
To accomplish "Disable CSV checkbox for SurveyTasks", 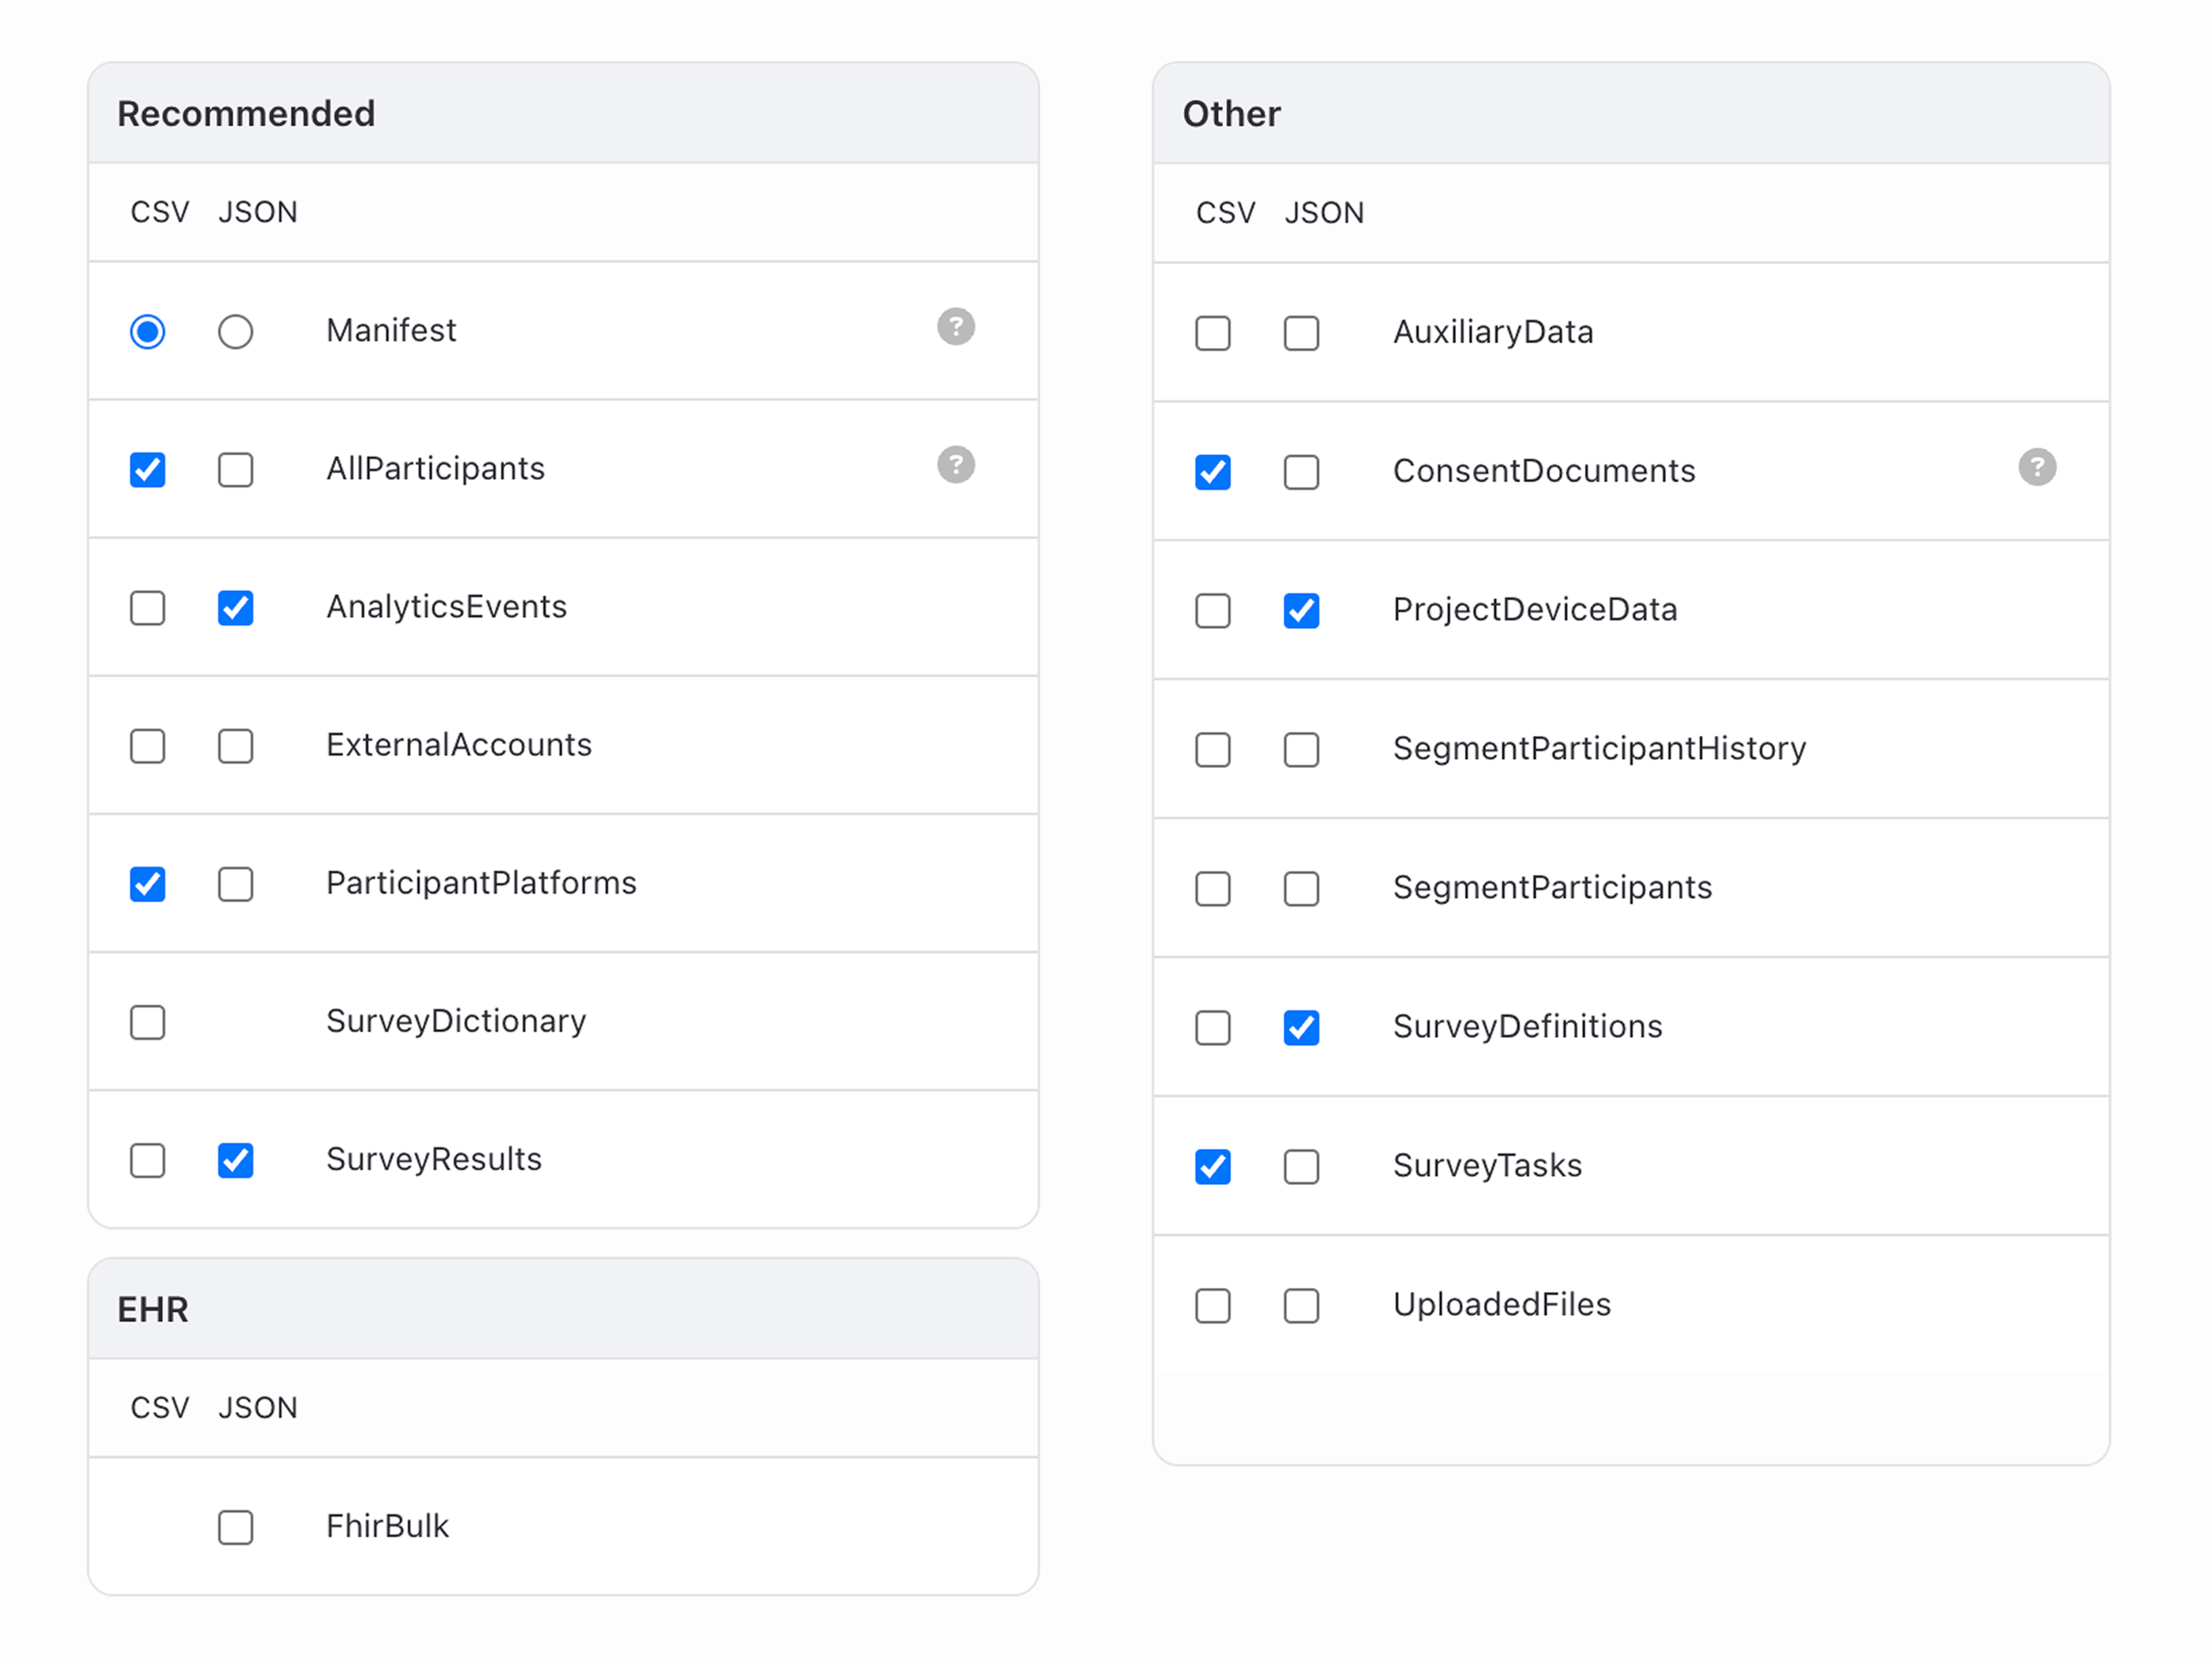I will point(1212,1166).
